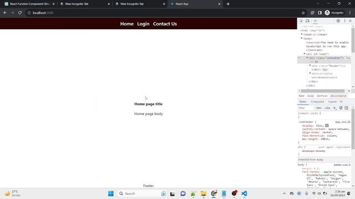Screen dimensions: 355x199
Task: Switch to the Computed tab
Action: tap(317, 102)
